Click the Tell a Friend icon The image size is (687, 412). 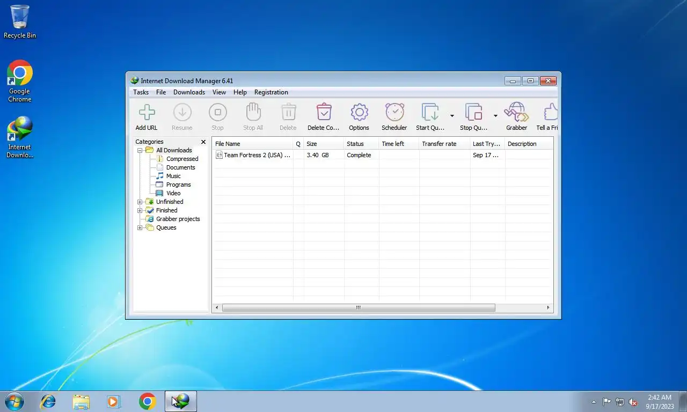click(x=551, y=112)
